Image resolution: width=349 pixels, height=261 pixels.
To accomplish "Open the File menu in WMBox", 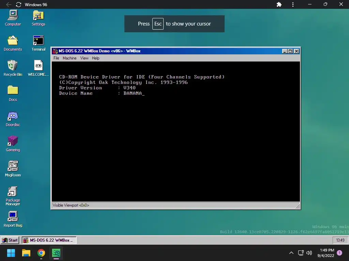I will tap(56, 58).
